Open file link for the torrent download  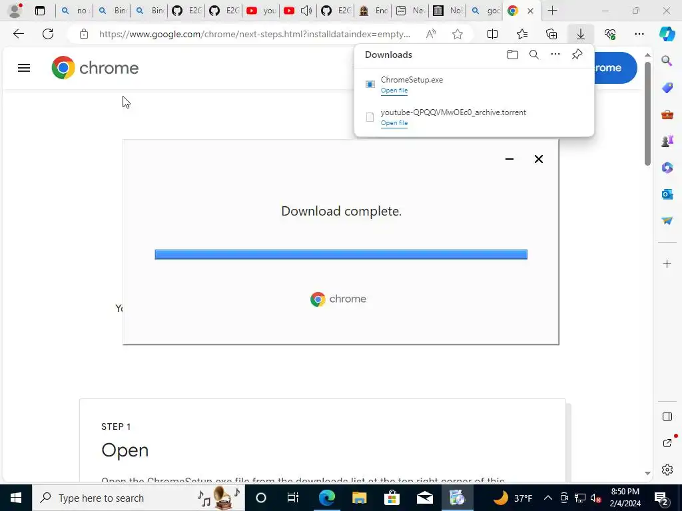tap(394, 123)
